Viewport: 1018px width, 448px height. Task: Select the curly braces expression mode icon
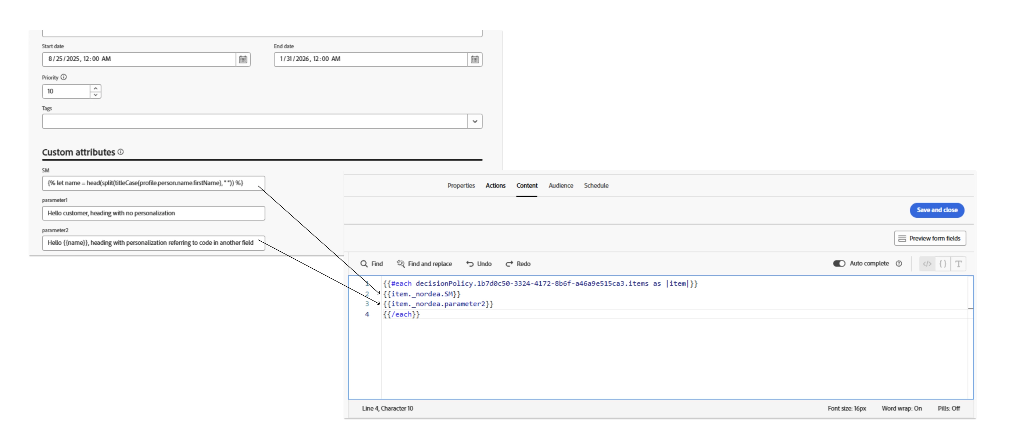tap(943, 264)
